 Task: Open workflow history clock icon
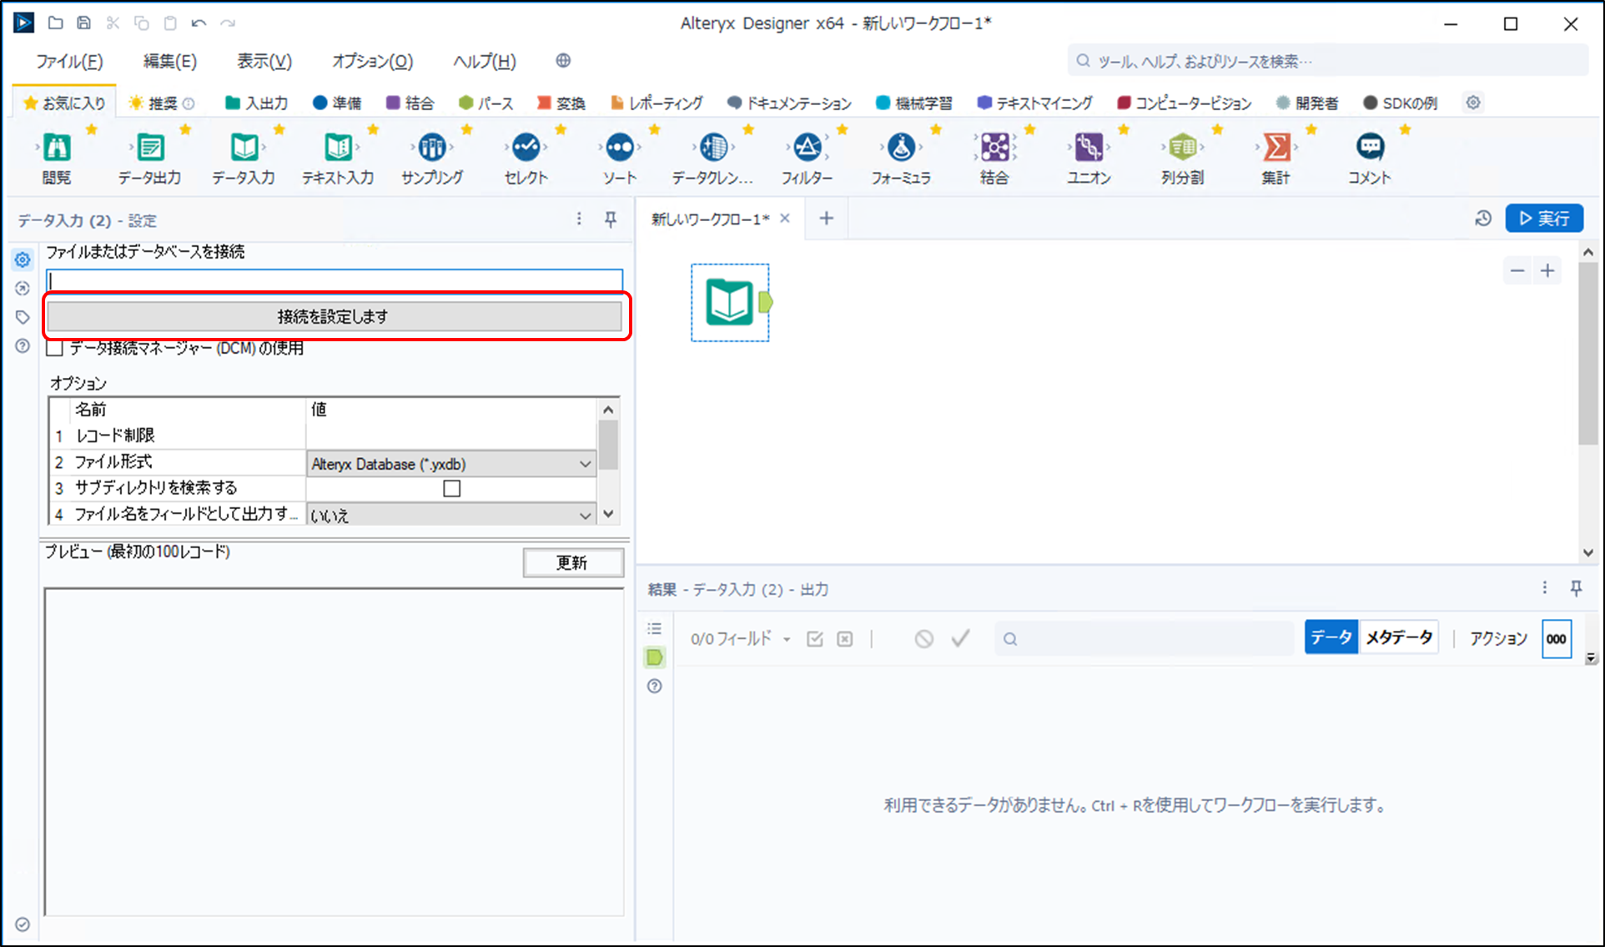pyautogui.click(x=1482, y=219)
